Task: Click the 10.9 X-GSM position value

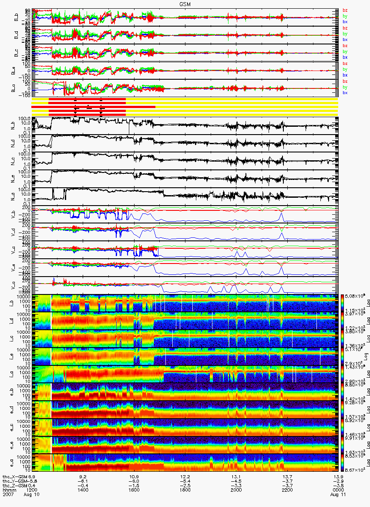Action: point(134,477)
